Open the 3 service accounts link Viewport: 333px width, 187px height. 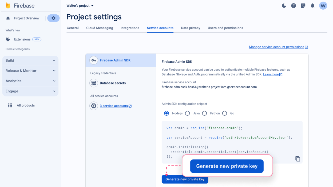(116, 106)
